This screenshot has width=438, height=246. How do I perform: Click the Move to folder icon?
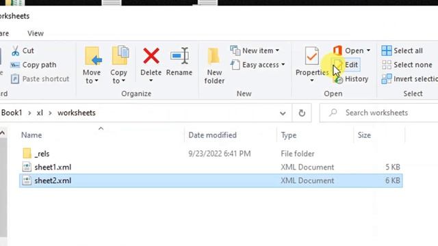click(93, 56)
